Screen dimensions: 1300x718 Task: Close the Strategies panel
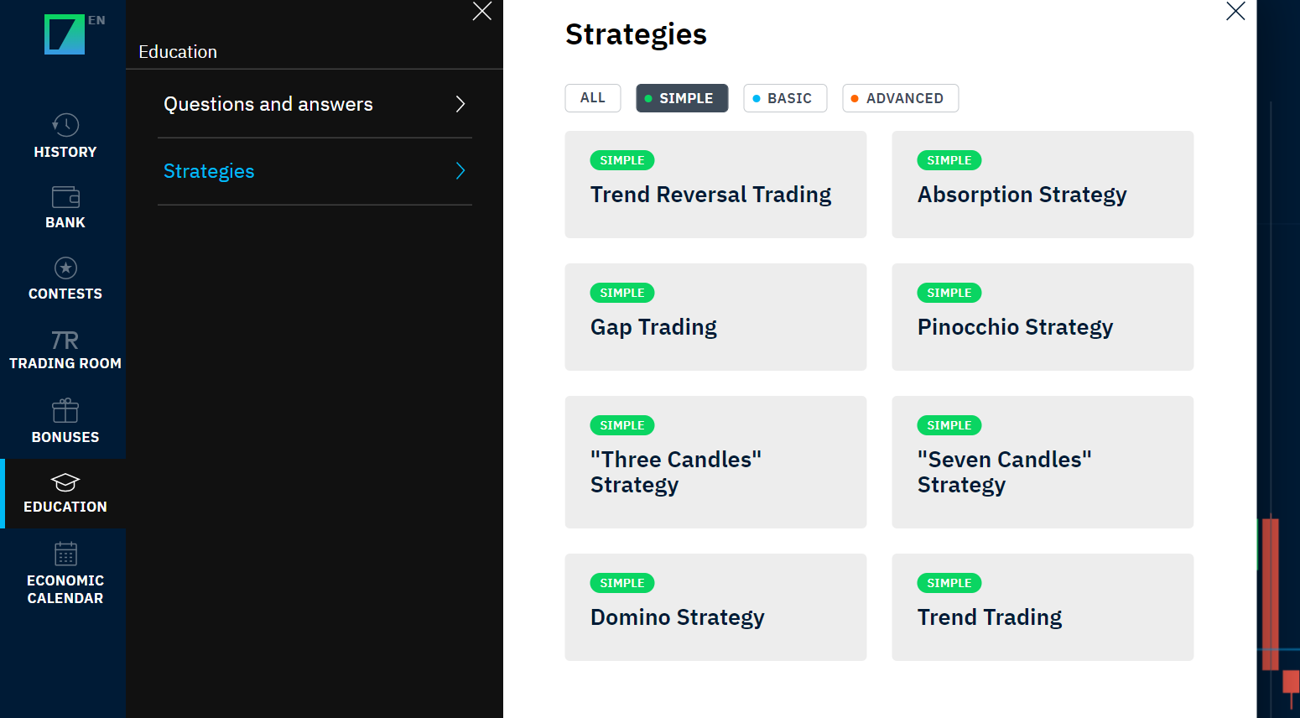coord(1235,11)
